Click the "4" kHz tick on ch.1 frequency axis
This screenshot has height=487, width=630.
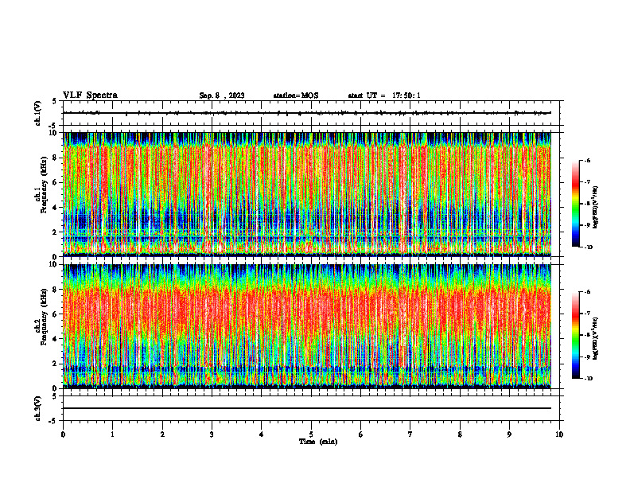[55, 208]
